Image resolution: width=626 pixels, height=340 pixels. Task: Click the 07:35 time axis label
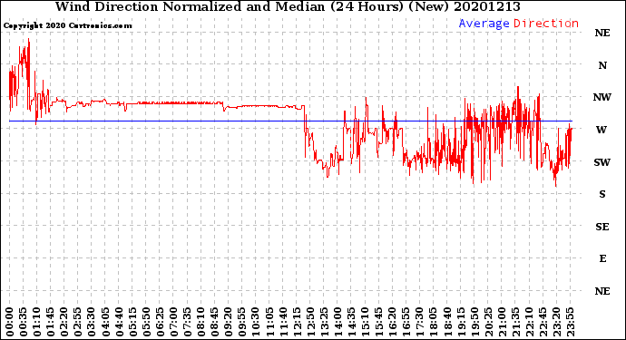[x=187, y=321]
